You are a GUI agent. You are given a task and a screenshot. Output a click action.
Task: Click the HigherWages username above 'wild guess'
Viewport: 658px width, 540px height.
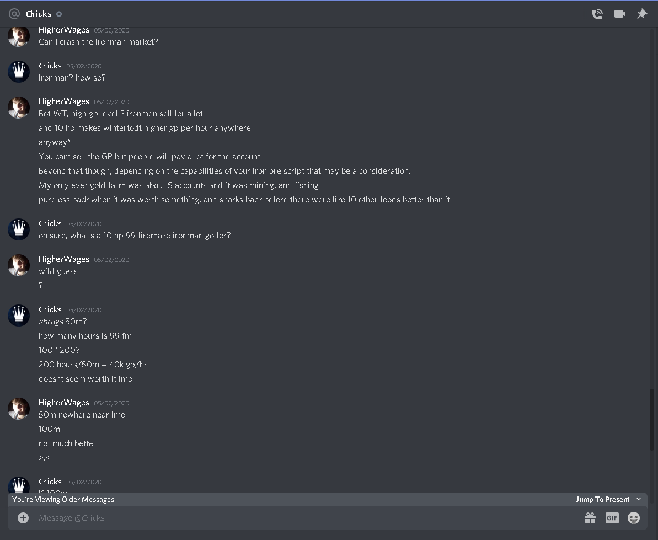[64, 259]
